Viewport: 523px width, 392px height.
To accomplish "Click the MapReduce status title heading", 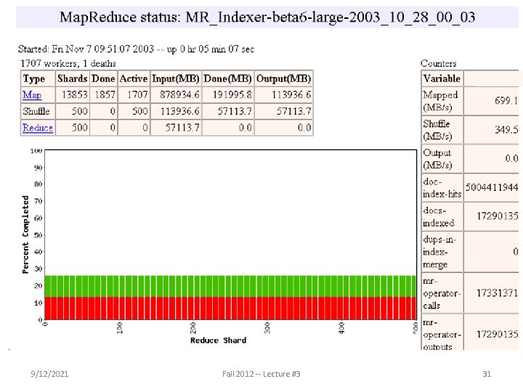I will 267,17.
